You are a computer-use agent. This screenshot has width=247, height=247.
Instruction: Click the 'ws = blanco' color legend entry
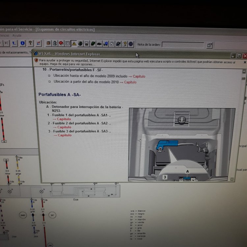138,211
